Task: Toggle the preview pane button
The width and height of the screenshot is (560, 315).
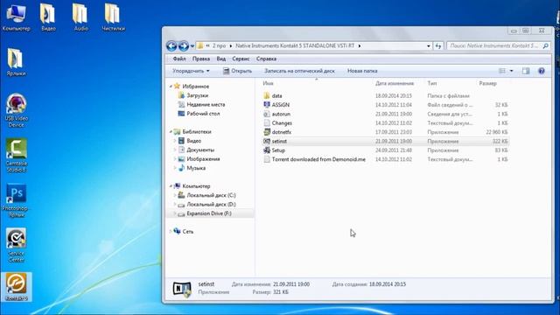Action: (x=526, y=71)
